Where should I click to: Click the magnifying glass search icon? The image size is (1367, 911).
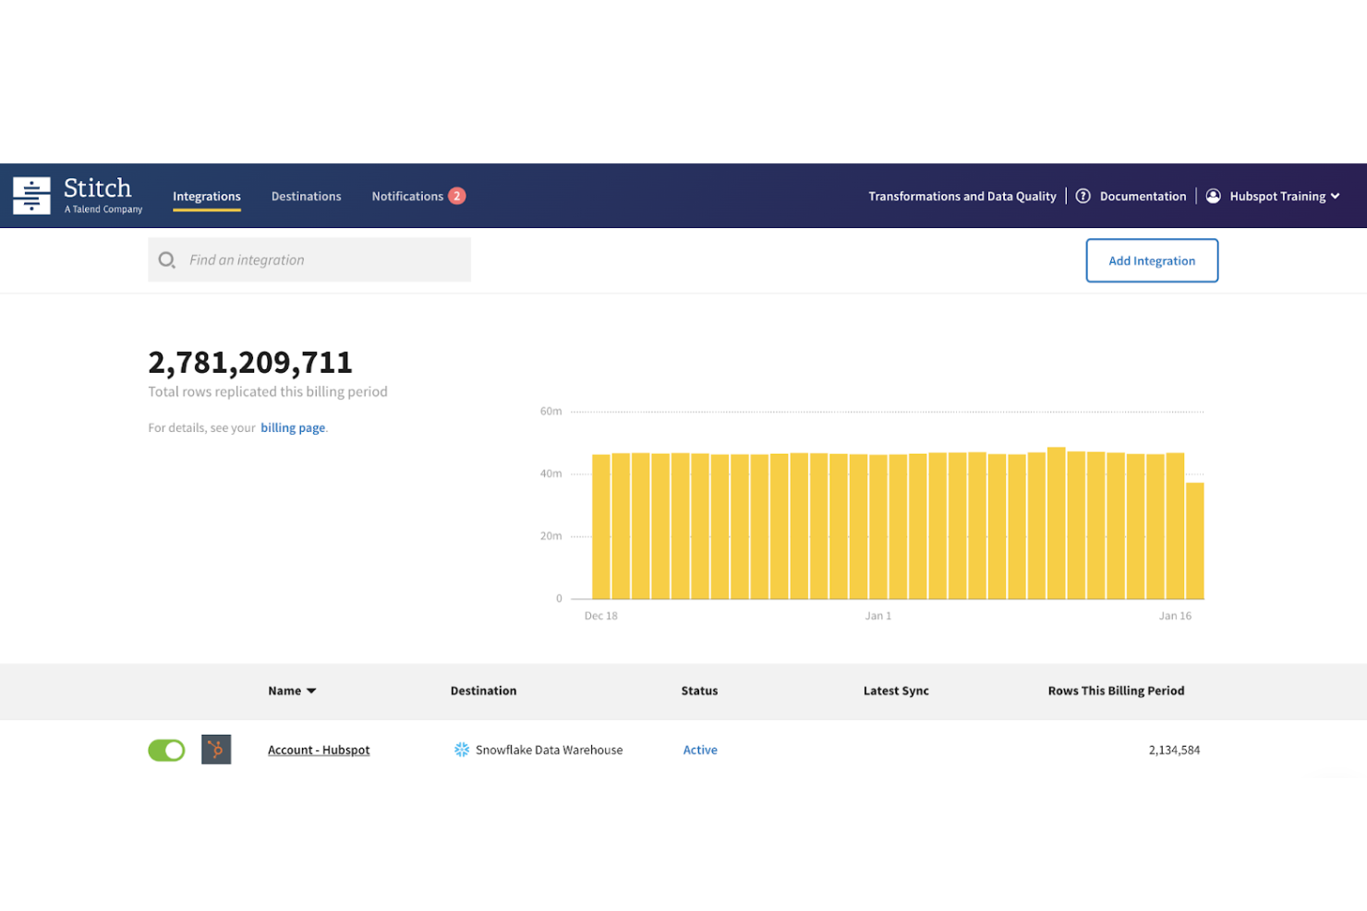167,259
